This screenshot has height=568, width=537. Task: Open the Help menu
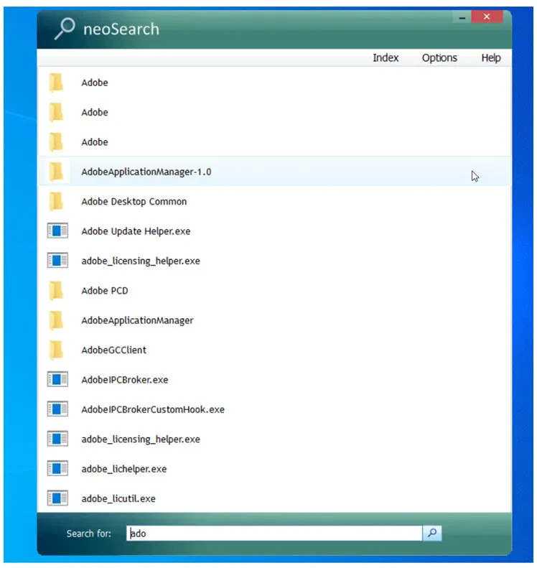pyautogui.click(x=490, y=57)
